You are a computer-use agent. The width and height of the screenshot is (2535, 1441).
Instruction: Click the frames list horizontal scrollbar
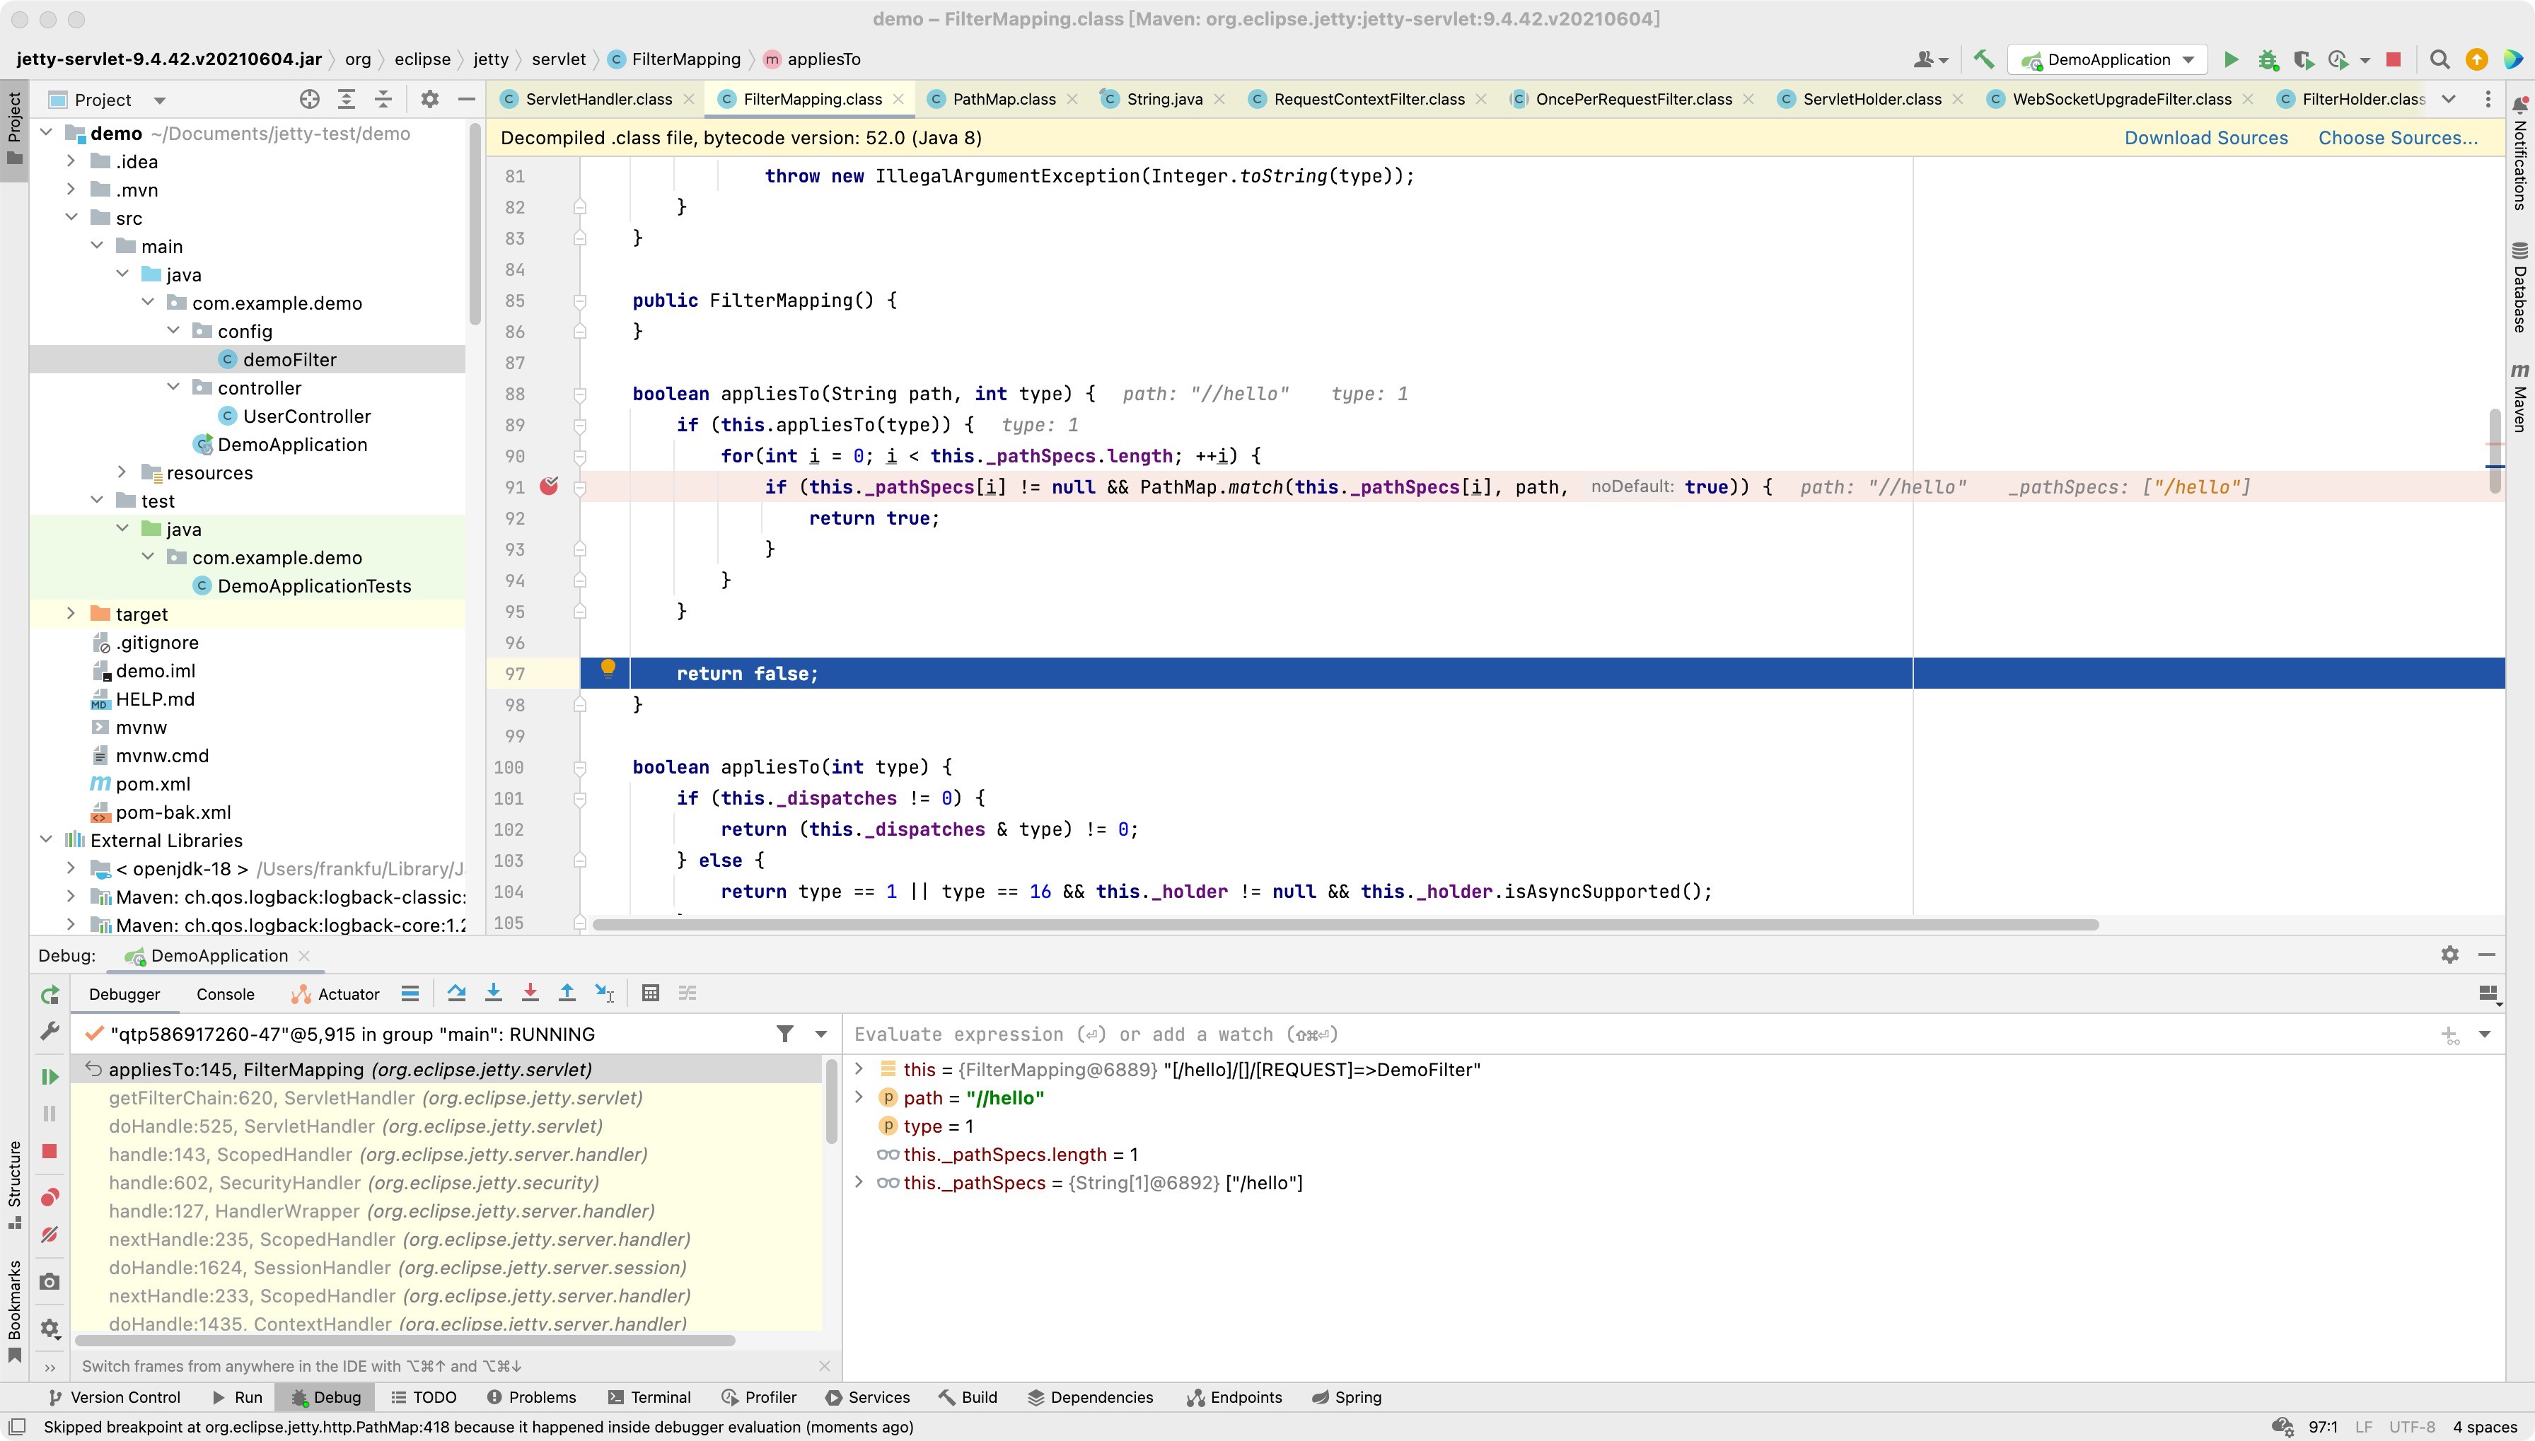click(x=405, y=1340)
